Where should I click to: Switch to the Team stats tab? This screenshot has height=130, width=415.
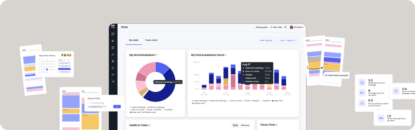(x=151, y=40)
